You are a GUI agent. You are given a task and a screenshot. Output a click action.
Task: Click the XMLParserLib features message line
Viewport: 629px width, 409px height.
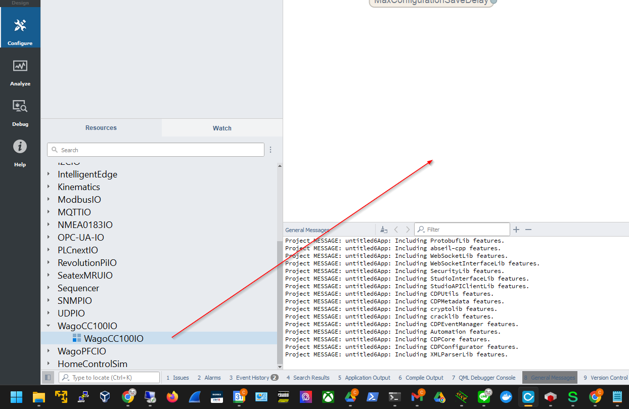point(396,354)
